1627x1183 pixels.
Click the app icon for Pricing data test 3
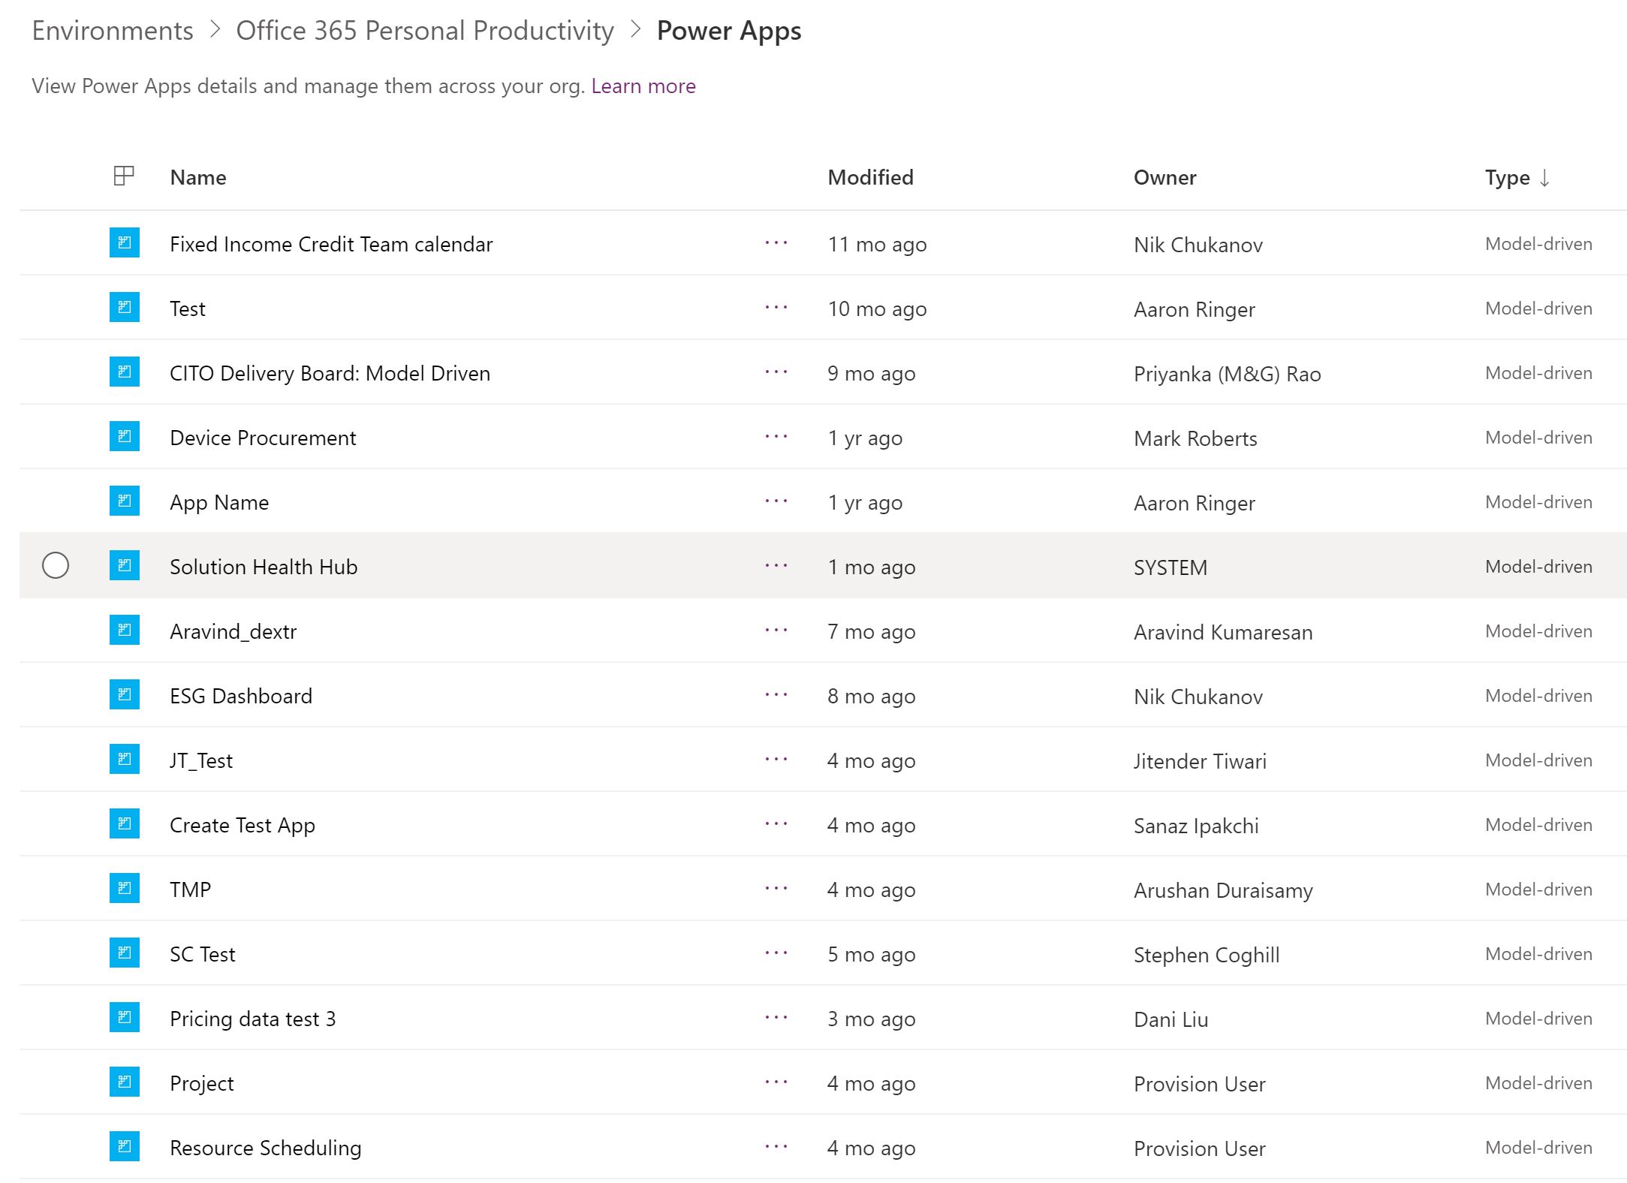point(123,1018)
